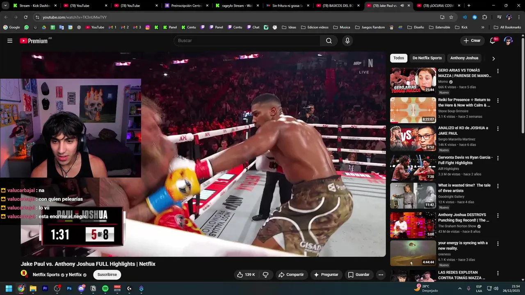The height and width of the screenshot is (295, 525).
Task: Open Premiere Pro from the taskbar
Action: [45, 288]
